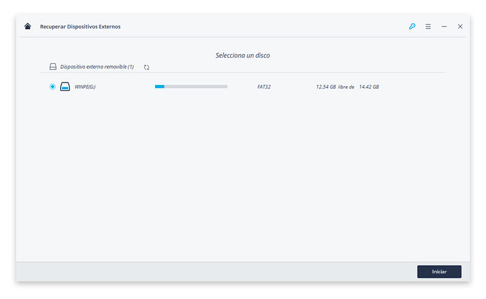
Task: Close the recovery window
Action: pyautogui.click(x=460, y=27)
